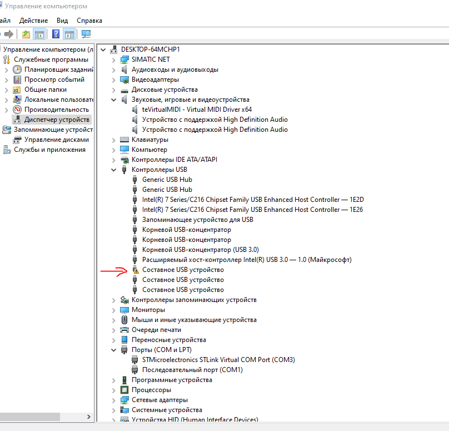Open the Вид menu

pos(62,21)
